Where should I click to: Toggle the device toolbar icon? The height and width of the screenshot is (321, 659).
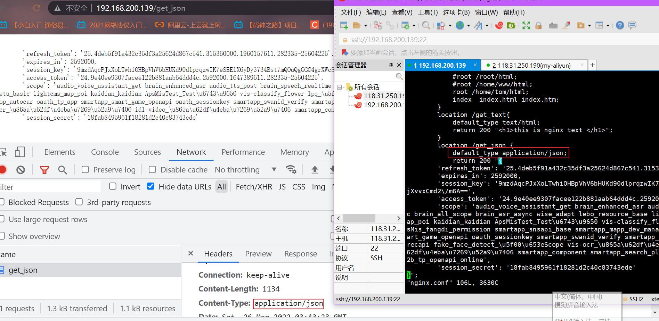20,152
